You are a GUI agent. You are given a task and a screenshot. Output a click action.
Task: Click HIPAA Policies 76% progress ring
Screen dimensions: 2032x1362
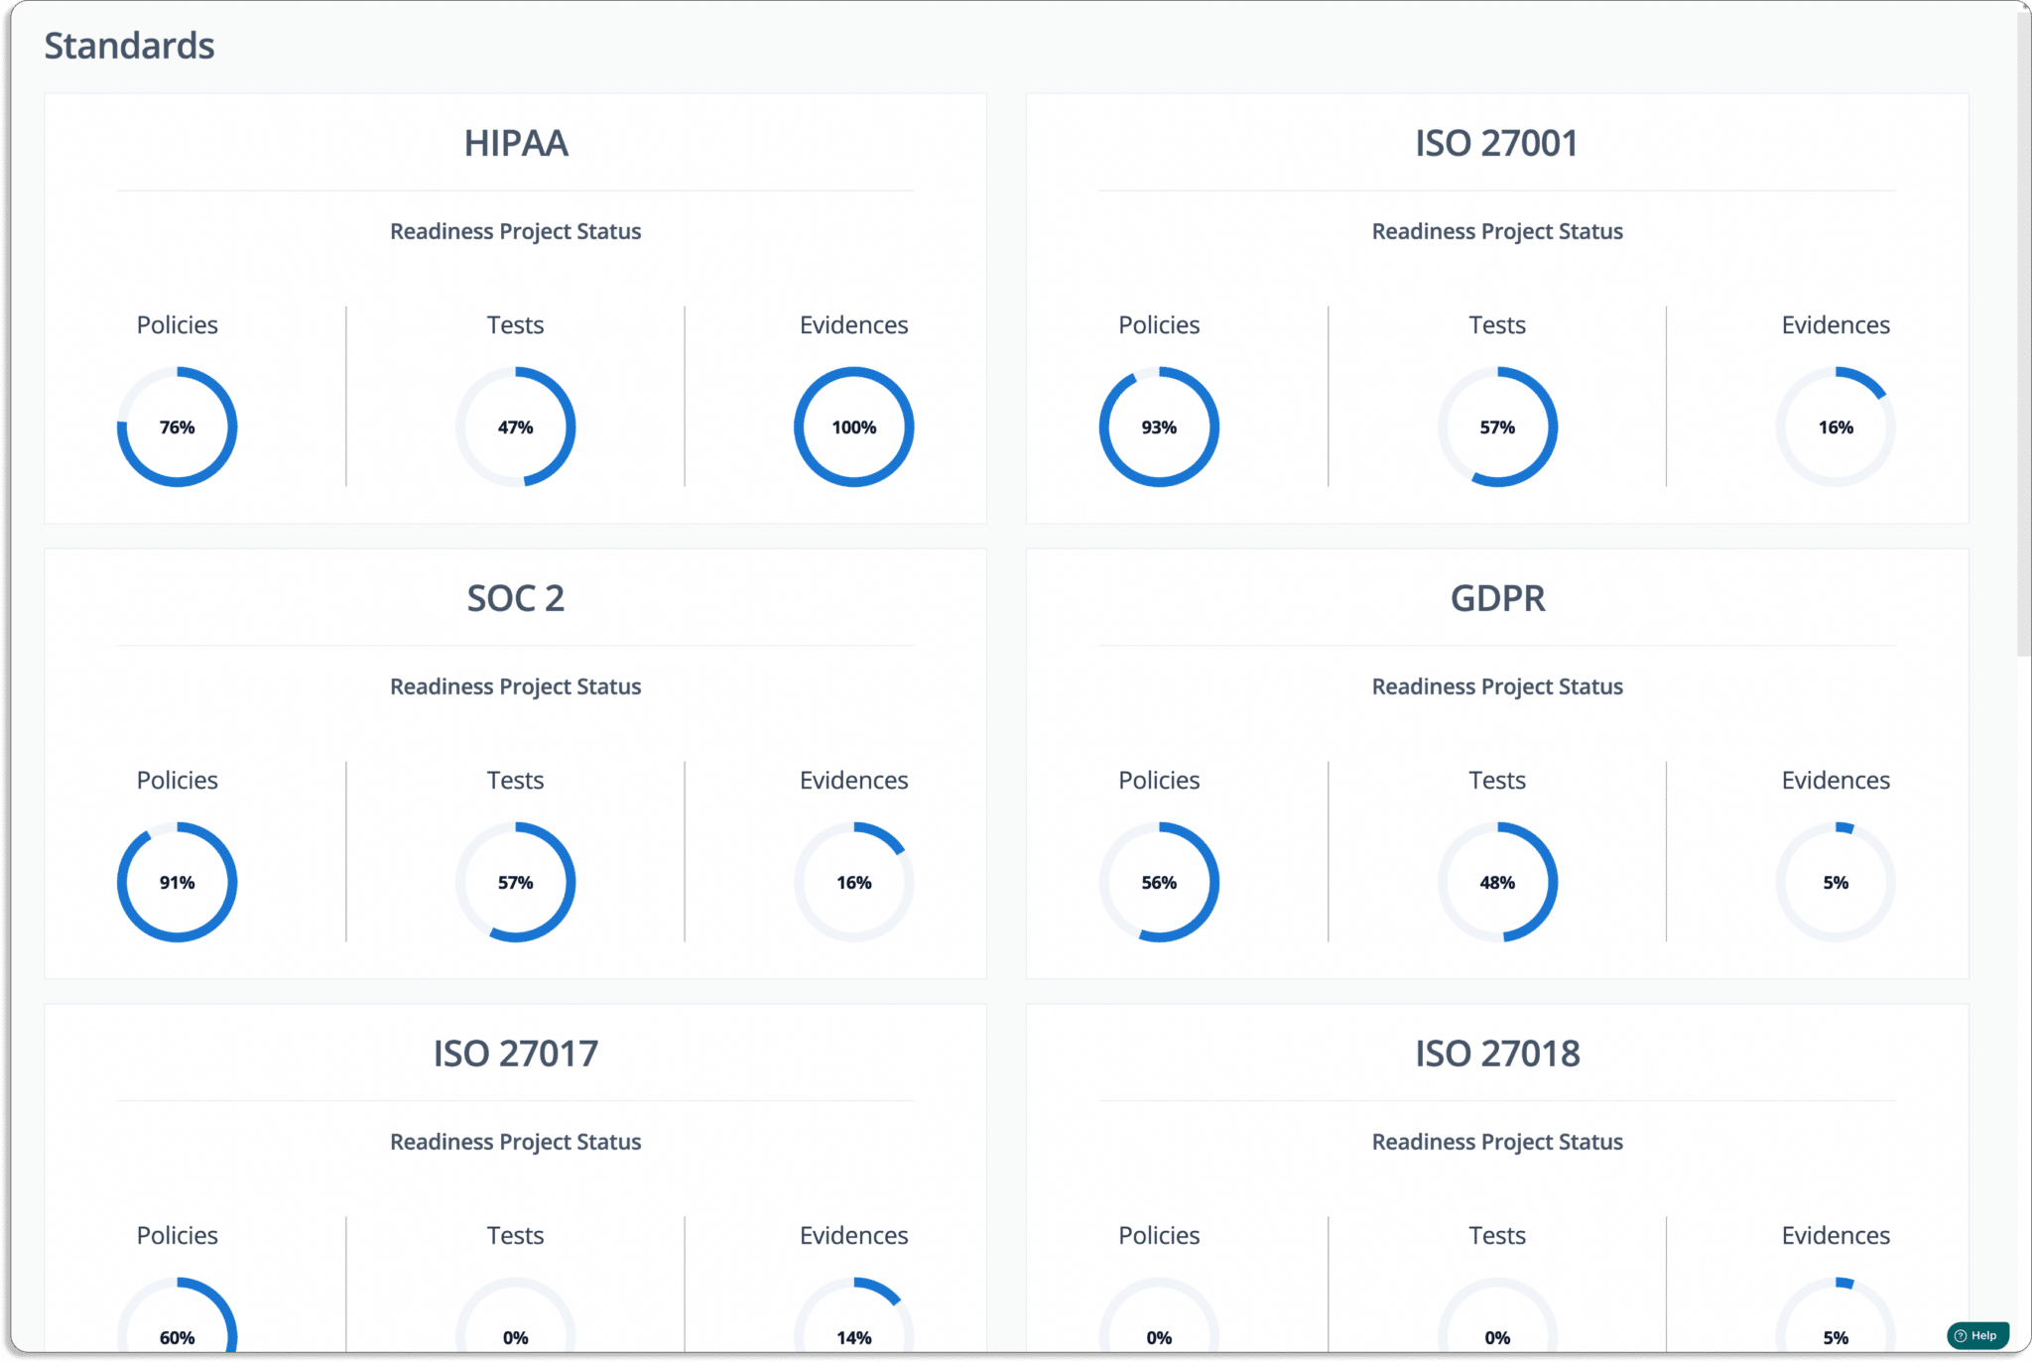click(178, 427)
